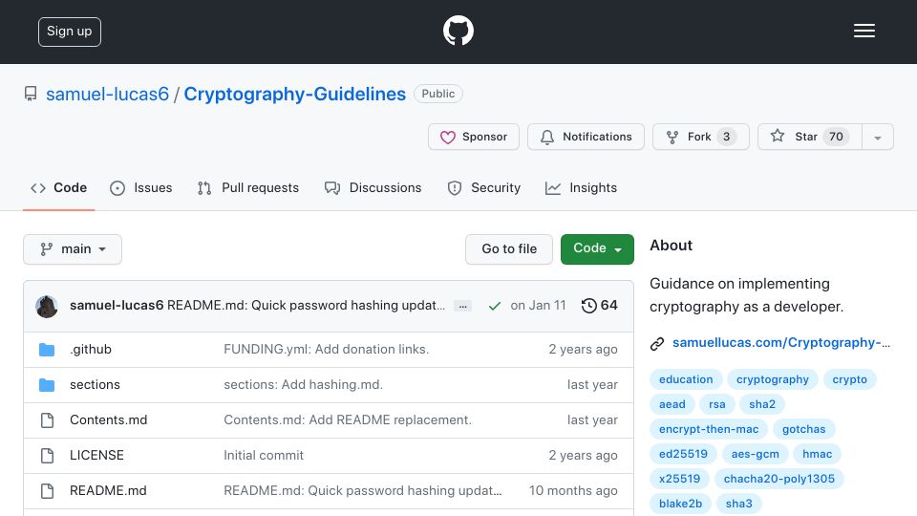Select the aes-gcm topic tag

(x=755, y=454)
